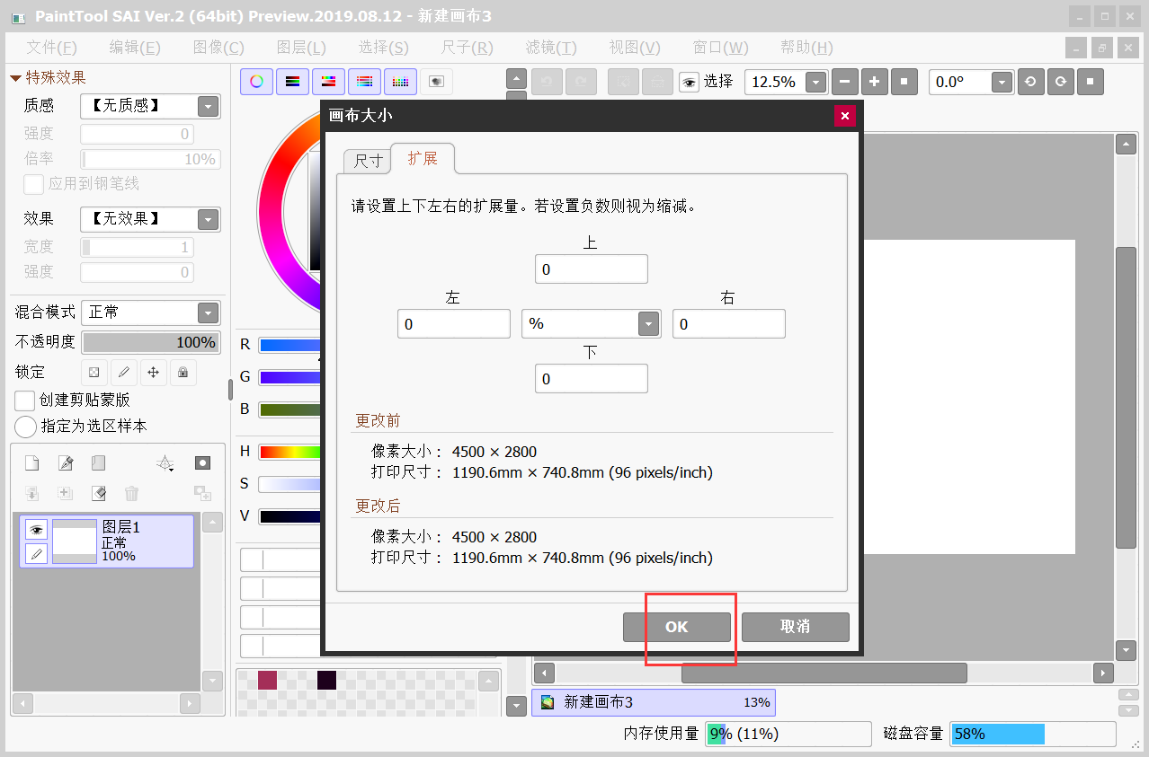Rotate canvas clockwise
The width and height of the screenshot is (1149, 757).
(x=1061, y=82)
